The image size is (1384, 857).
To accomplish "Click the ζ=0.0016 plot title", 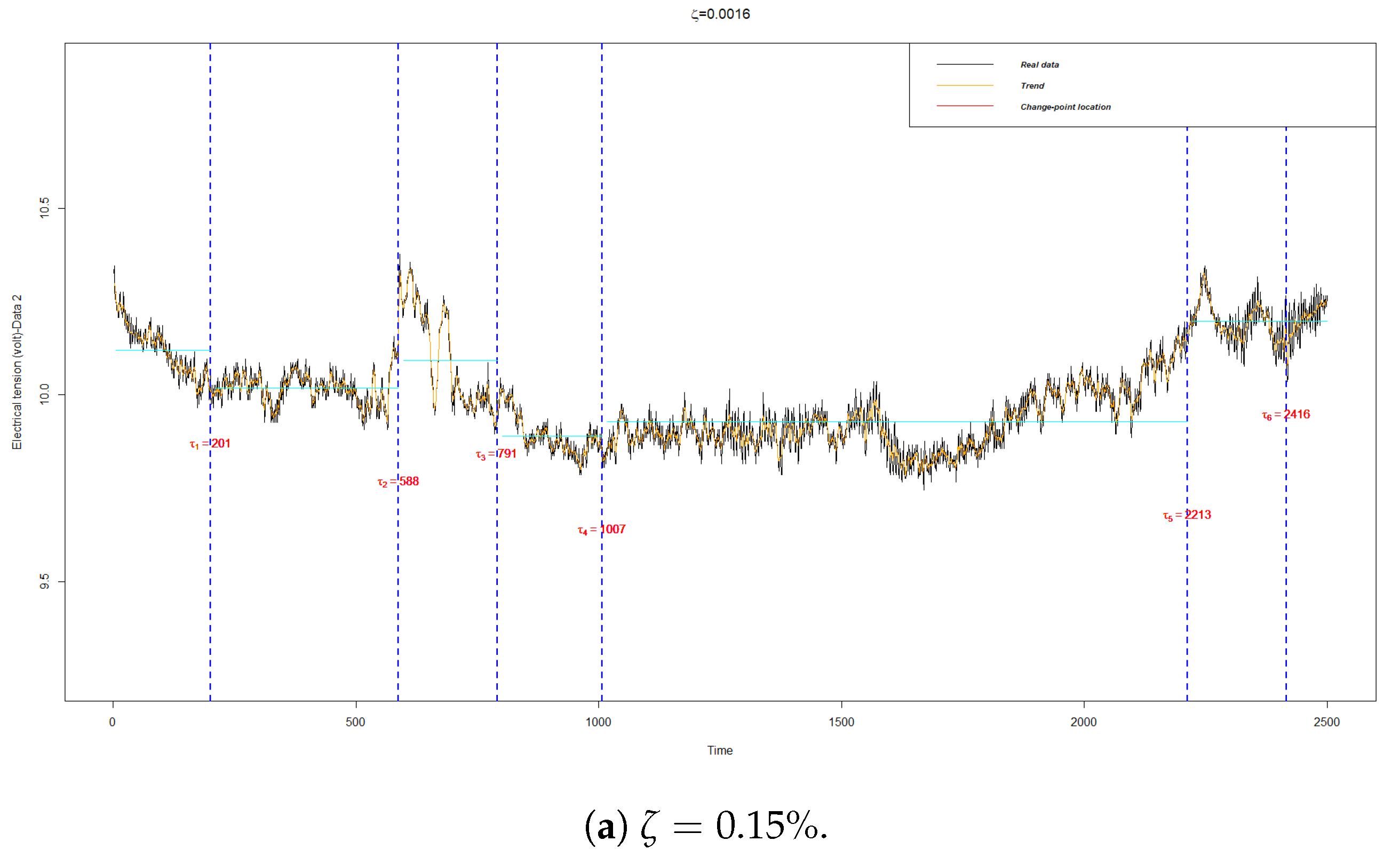I will [721, 14].
